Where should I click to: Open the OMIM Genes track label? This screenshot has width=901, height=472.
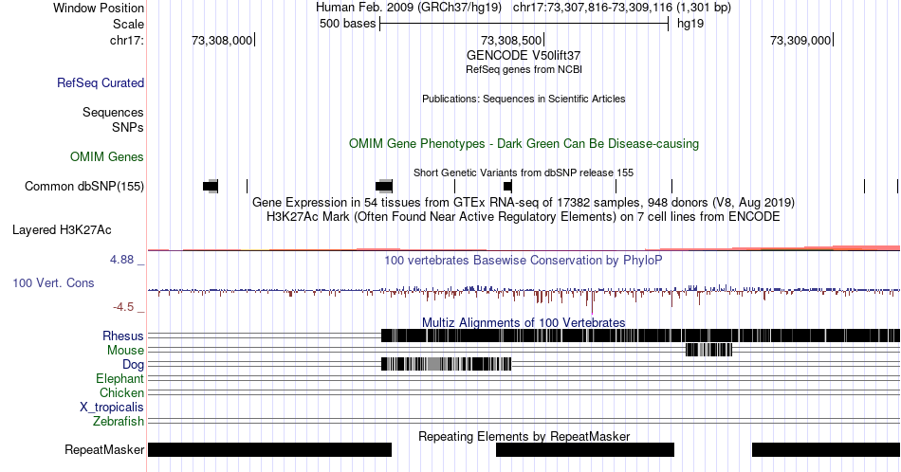[107, 156]
